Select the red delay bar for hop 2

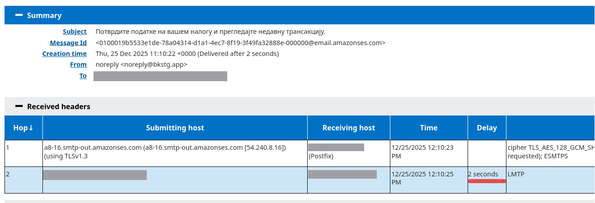487,181
